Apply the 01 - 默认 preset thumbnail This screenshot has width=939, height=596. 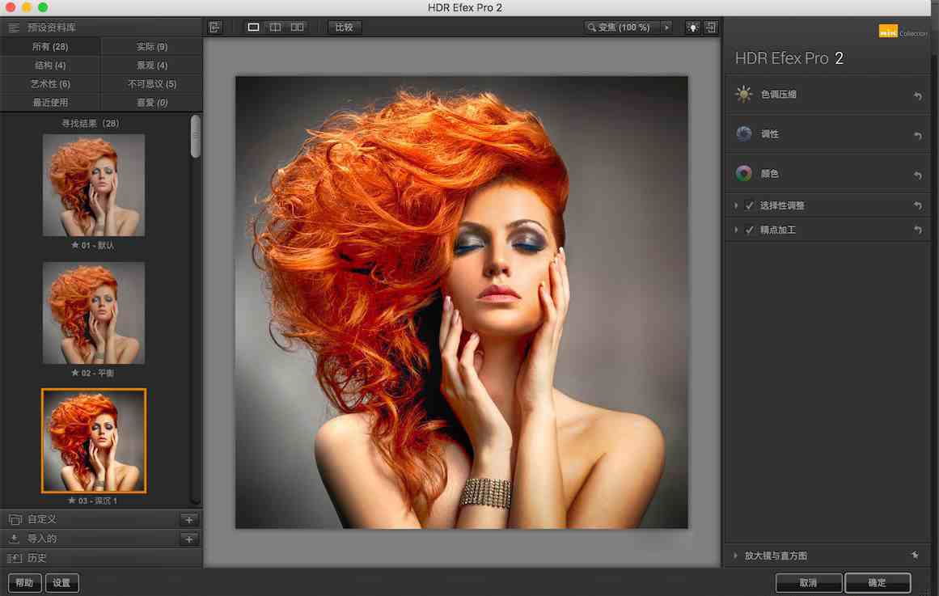pos(94,185)
